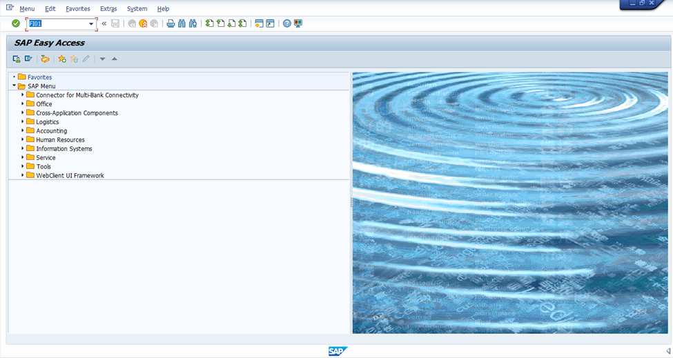Viewport: 673px width, 358px height.
Task: Open the Favorites menu
Action: tap(78, 8)
